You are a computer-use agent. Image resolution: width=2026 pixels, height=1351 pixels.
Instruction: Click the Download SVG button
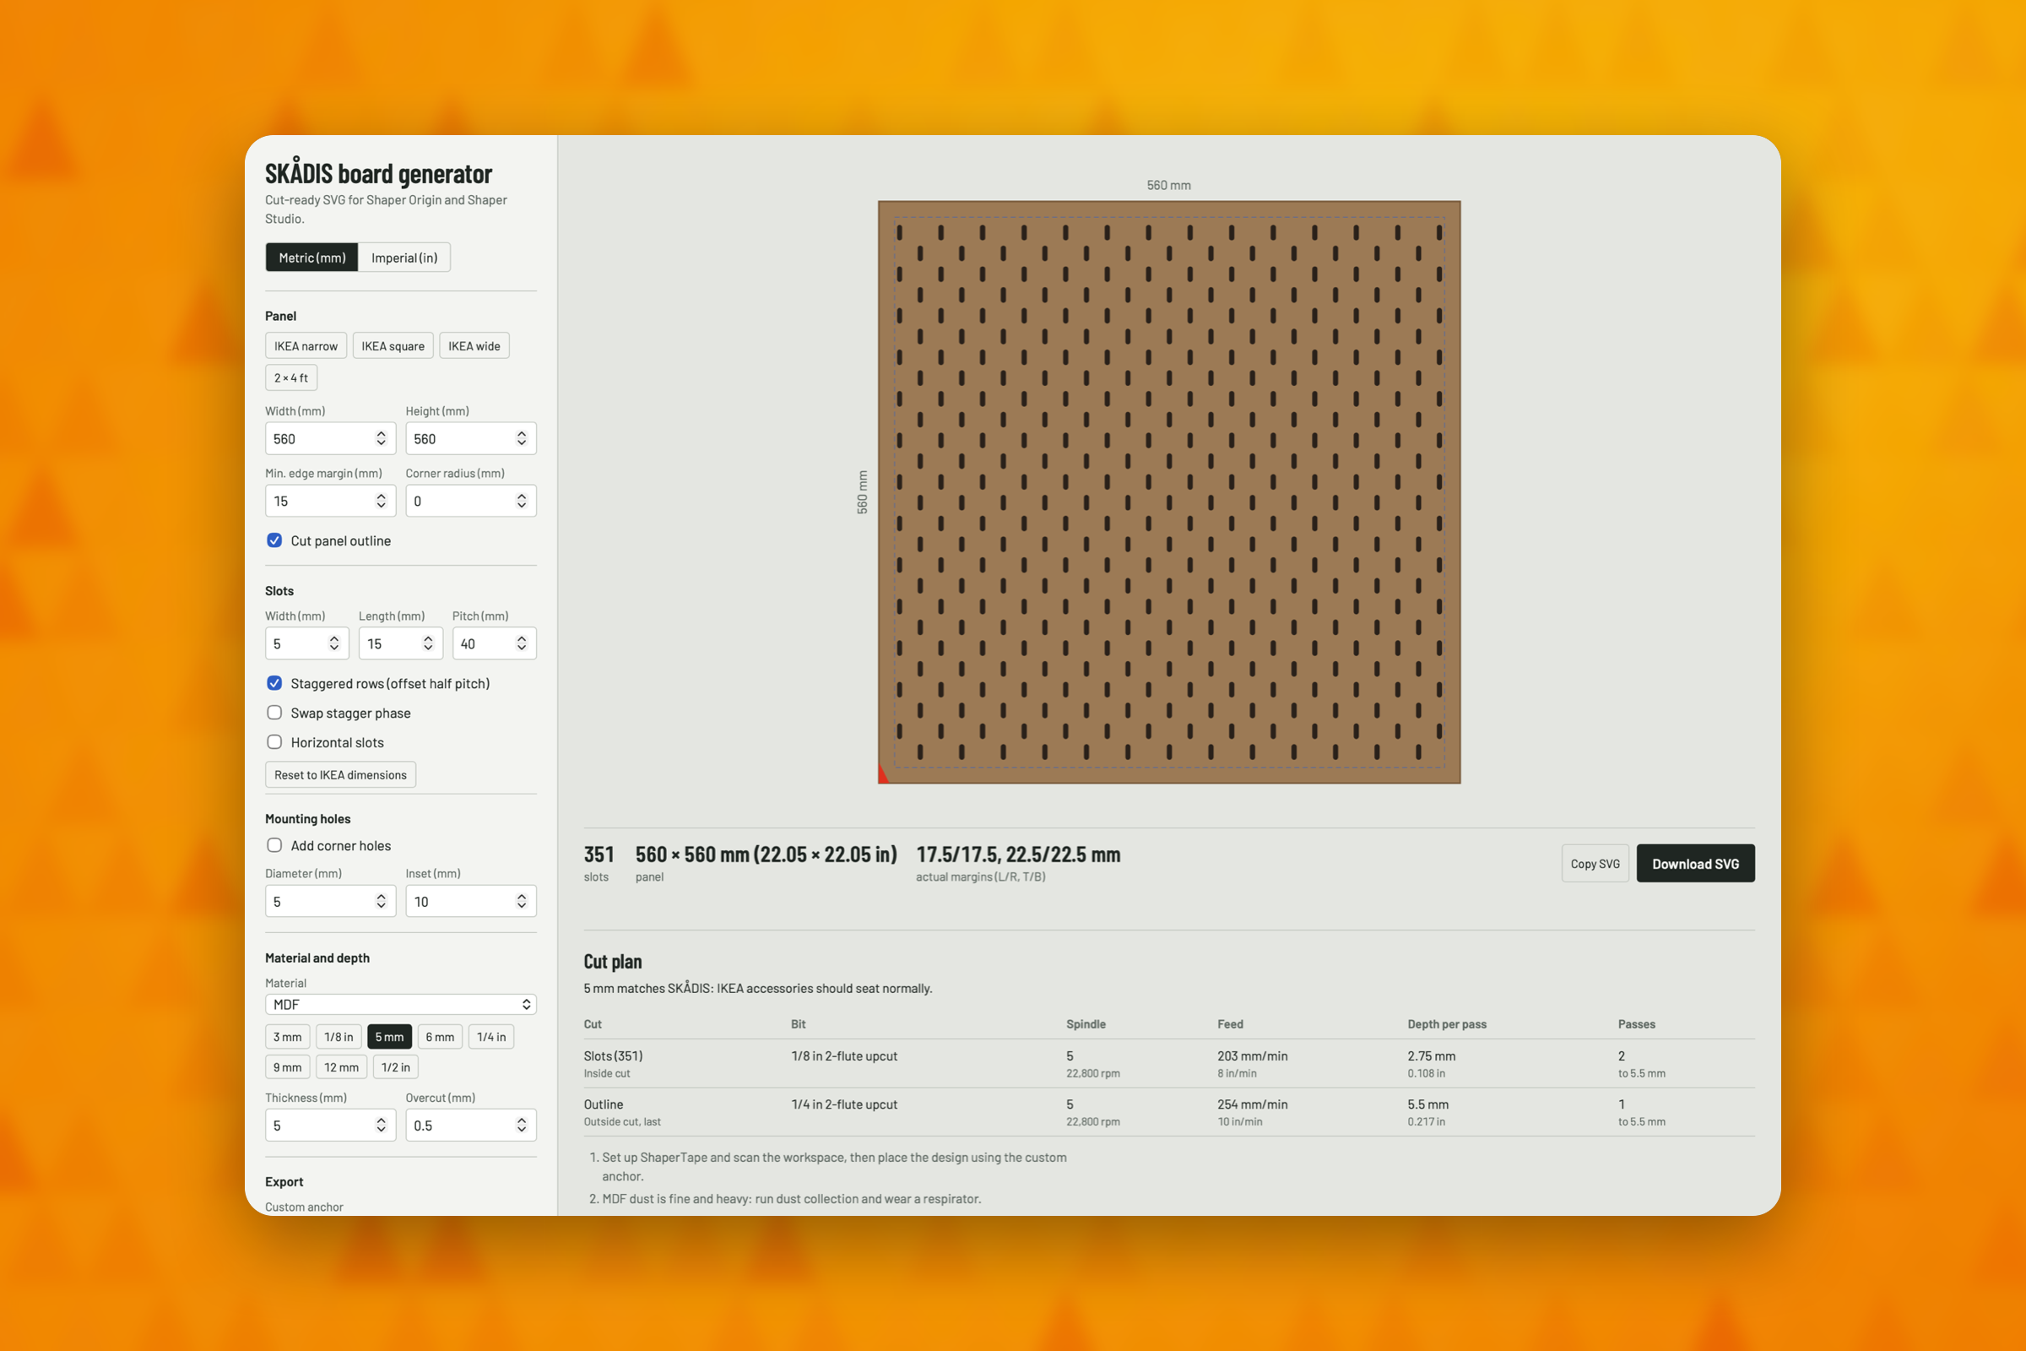pos(1695,863)
